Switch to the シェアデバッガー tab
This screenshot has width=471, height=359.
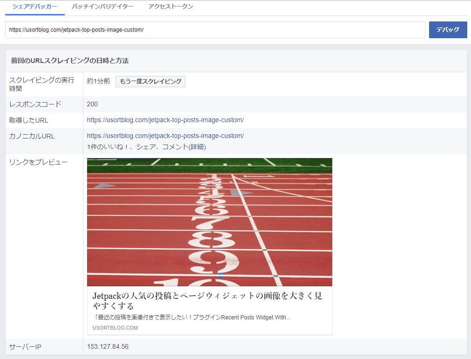(35, 7)
